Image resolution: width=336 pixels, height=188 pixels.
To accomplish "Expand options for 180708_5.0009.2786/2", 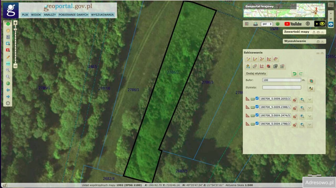I will click(310, 124).
